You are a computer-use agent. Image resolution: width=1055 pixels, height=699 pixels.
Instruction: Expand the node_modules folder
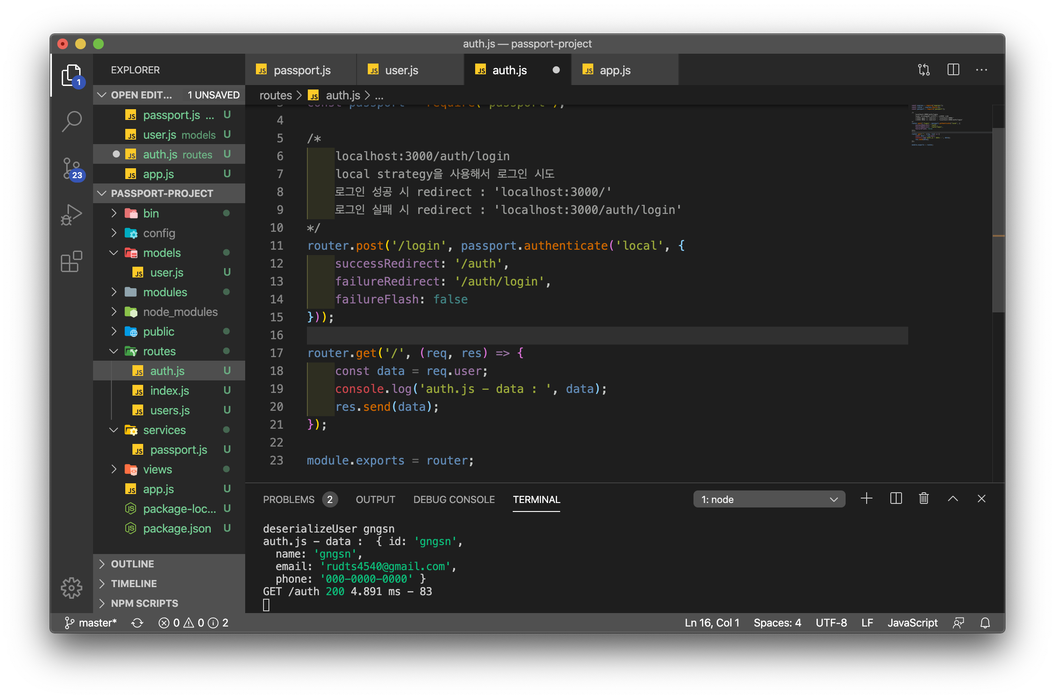pyautogui.click(x=180, y=312)
